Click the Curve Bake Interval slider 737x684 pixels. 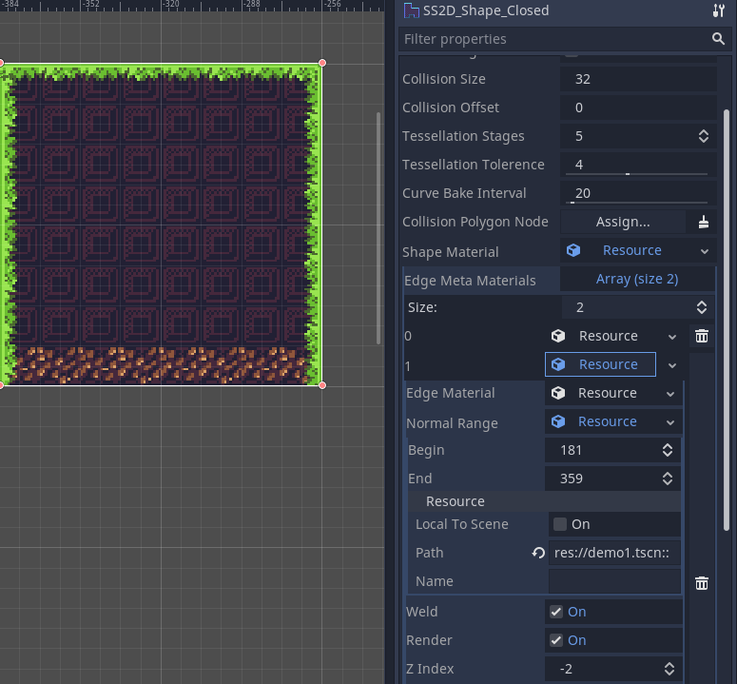coord(638,202)
